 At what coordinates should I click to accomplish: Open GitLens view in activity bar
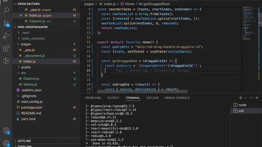(6, 61)
